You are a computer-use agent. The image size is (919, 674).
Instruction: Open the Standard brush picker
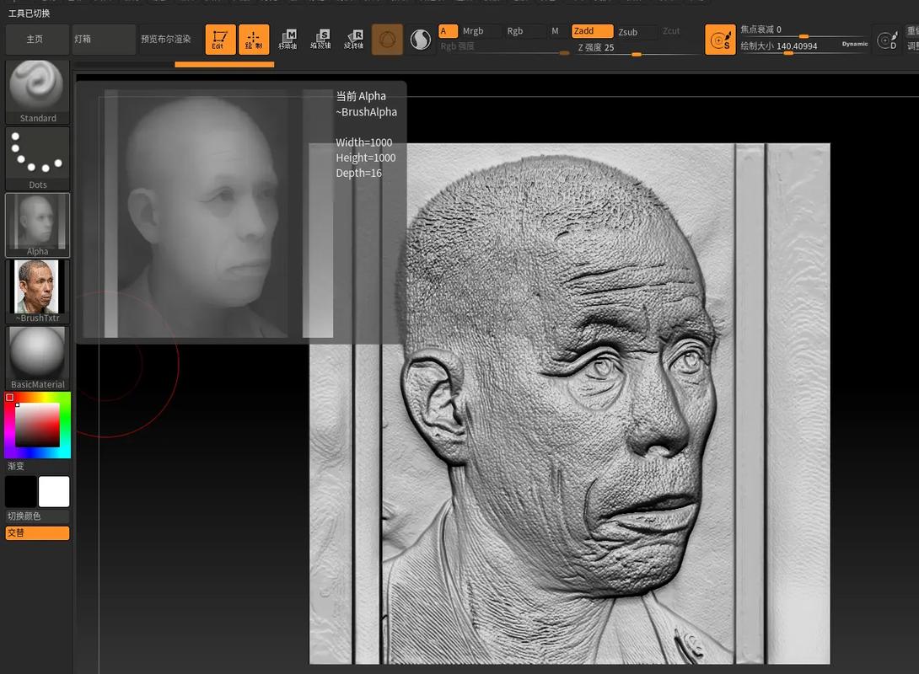tap(37, 92)
